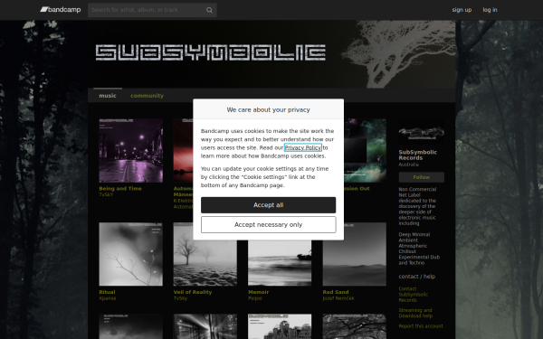
Task: Click the Bandcamp logo
Action: pyautogui.click(x=61, y=10)
